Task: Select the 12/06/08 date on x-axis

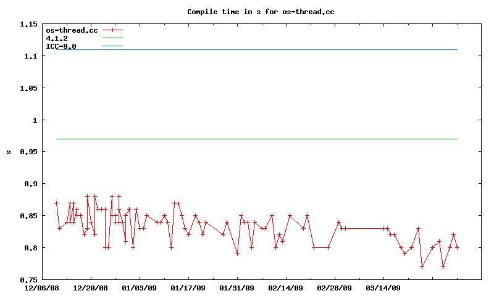Action: pos(42,287)
